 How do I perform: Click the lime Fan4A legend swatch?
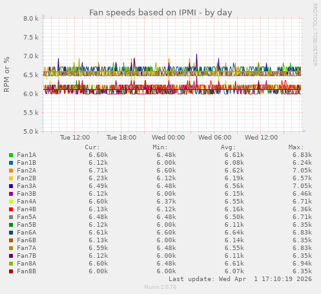(11, 202)
